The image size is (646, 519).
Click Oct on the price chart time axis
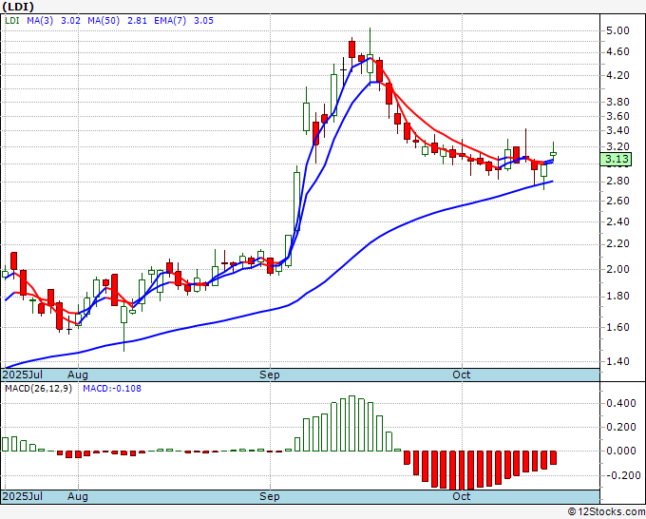(x=462, y=375)
